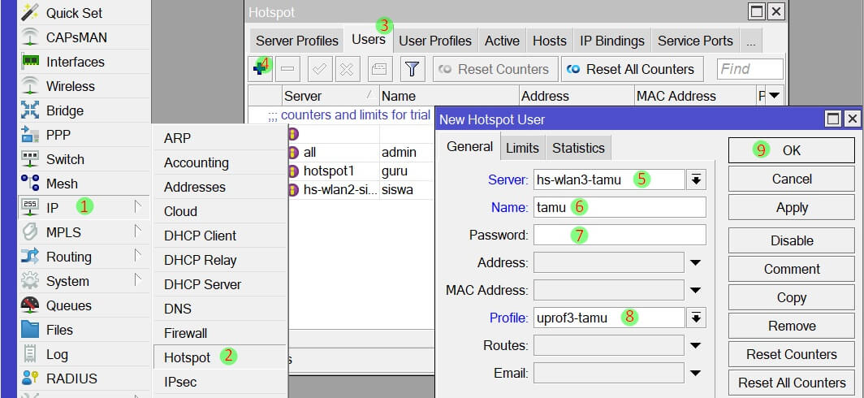Expand the Server dropdown list
Image resolution: width=864 pixels, height=398 pixels.
point(696,180)
